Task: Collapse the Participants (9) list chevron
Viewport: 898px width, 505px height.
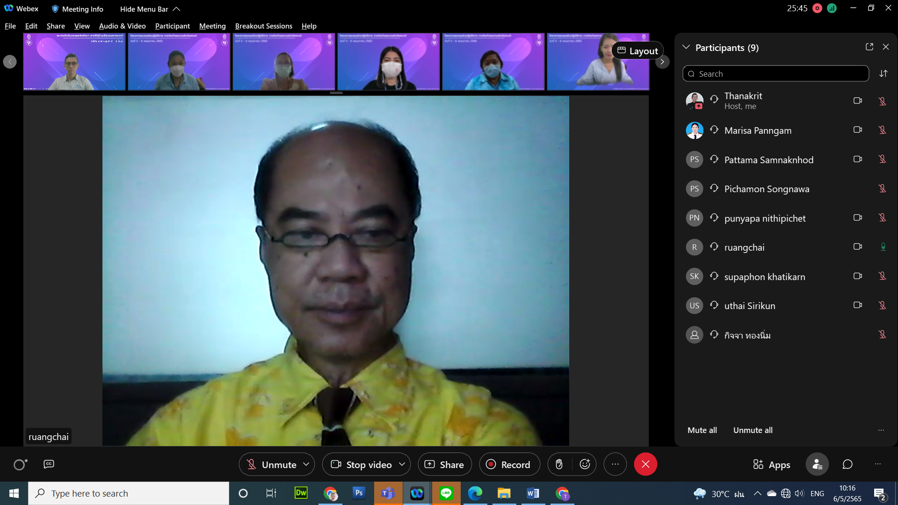Action: click(686, 47)
